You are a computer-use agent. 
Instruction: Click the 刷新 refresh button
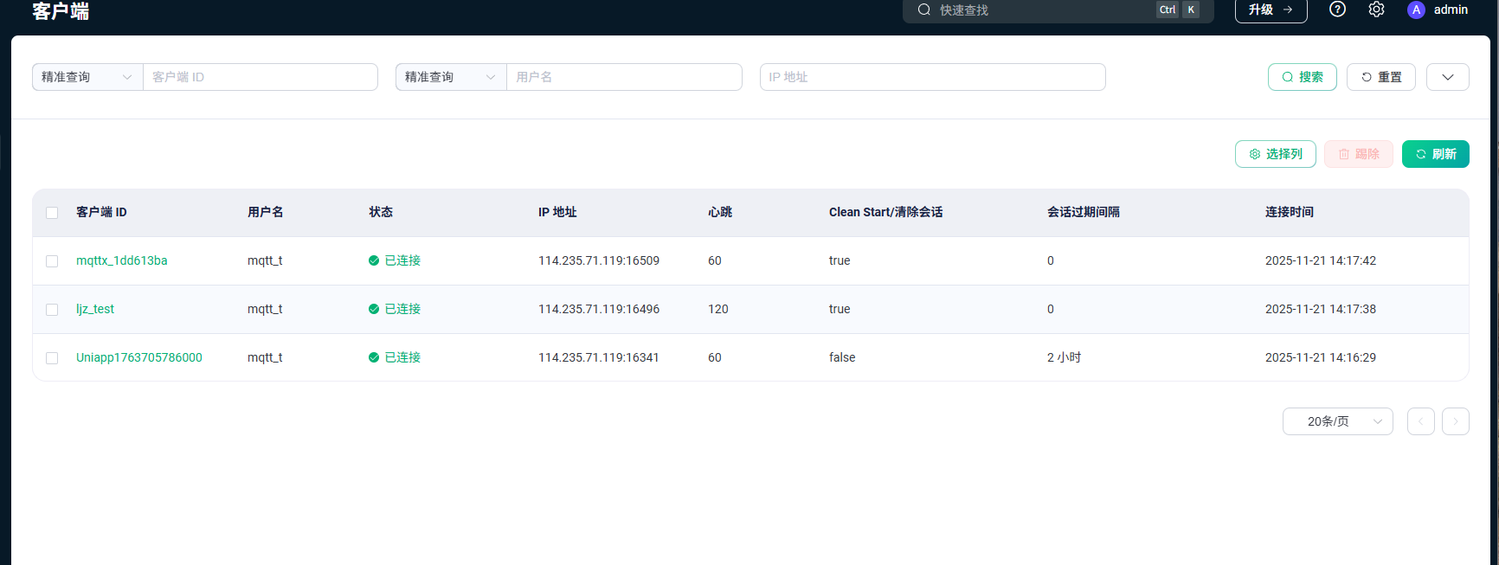(x=1435, y=154)
